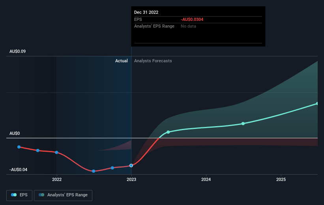Image resolution: width=324 pixels, height=205 pixels.
Task: Click the tooltip date Dec 31 2022
Action: (146, 12)
